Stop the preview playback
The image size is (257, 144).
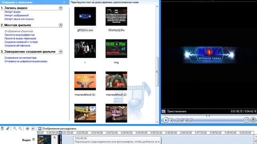[171, 120]
